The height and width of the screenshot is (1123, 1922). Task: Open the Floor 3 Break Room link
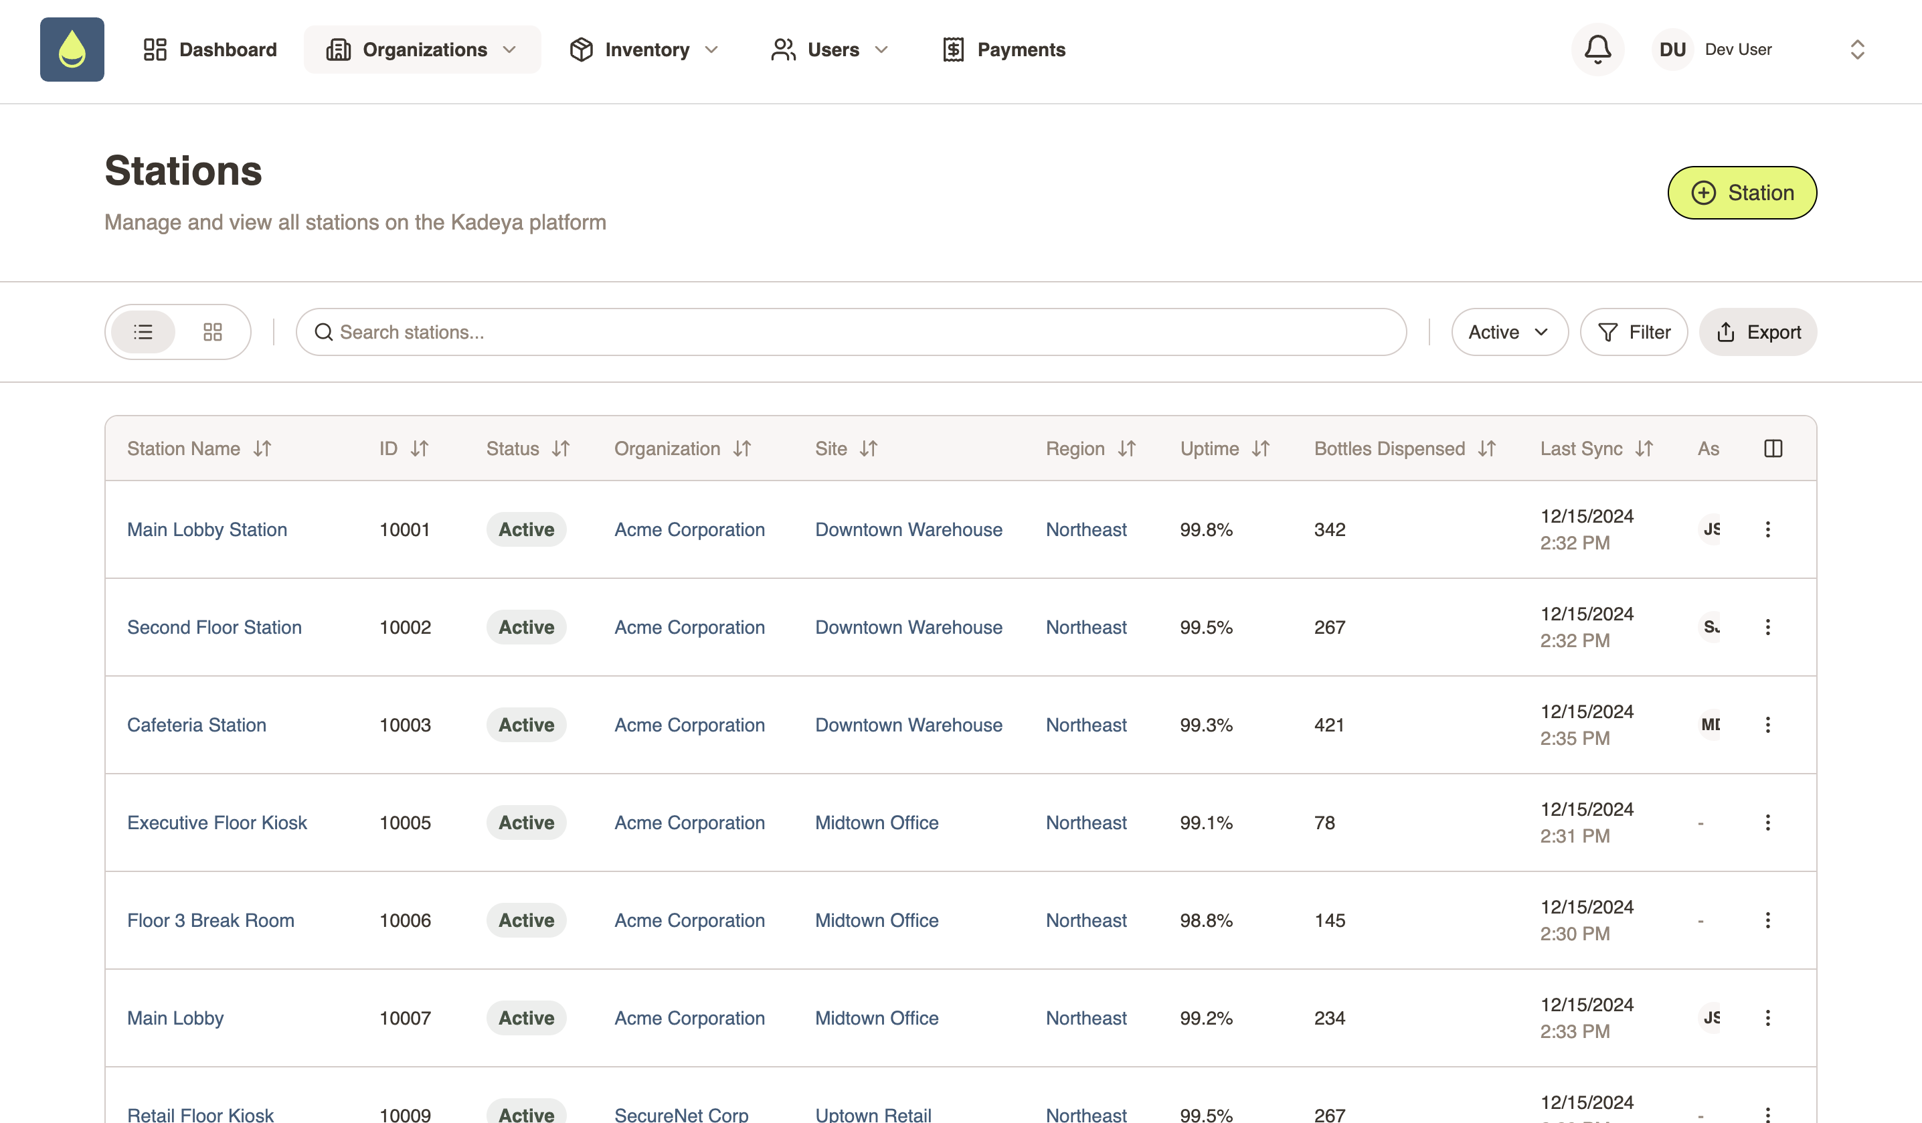(211, 920)
